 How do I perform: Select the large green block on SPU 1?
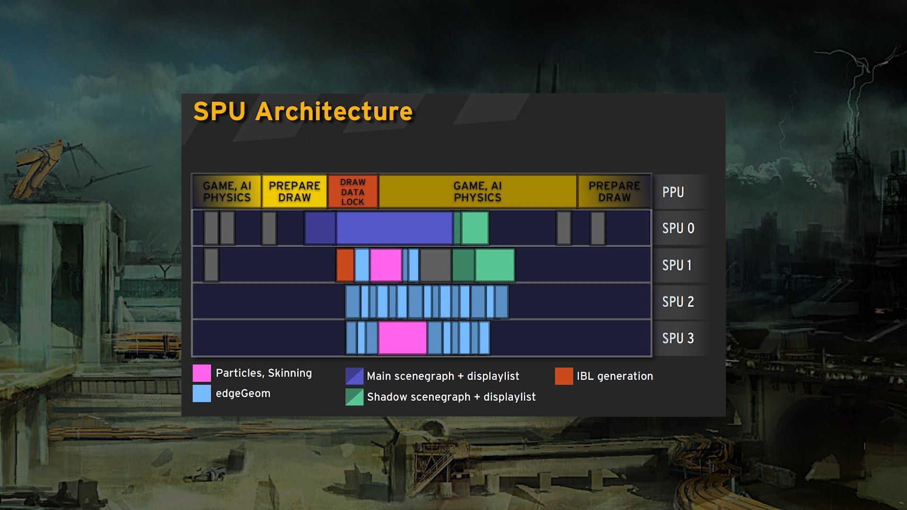(495, 265)
